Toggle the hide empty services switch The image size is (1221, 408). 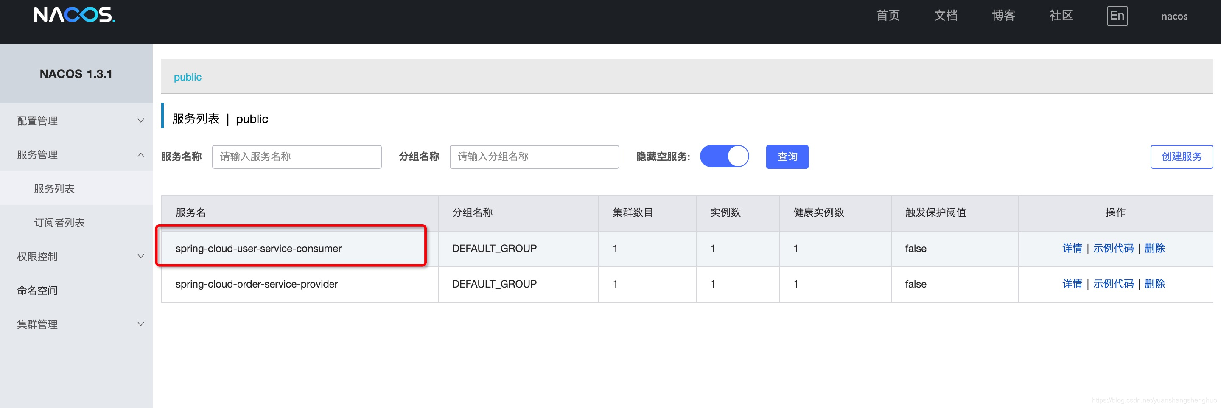[x=724, y=156]
